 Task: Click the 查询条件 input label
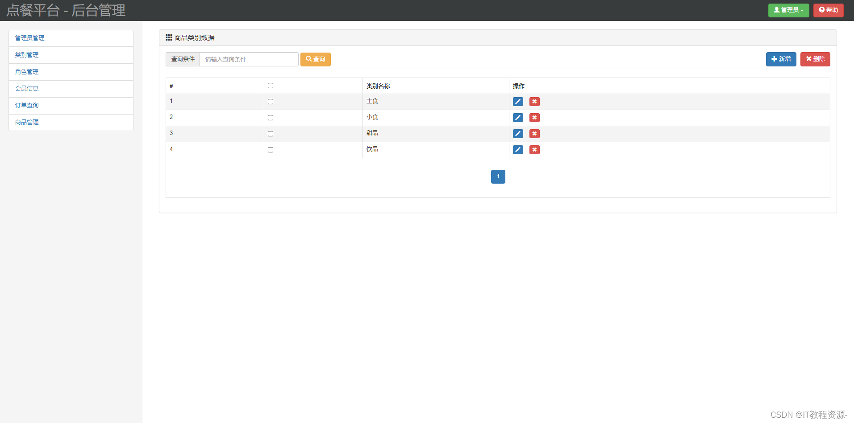coord(183,59)
